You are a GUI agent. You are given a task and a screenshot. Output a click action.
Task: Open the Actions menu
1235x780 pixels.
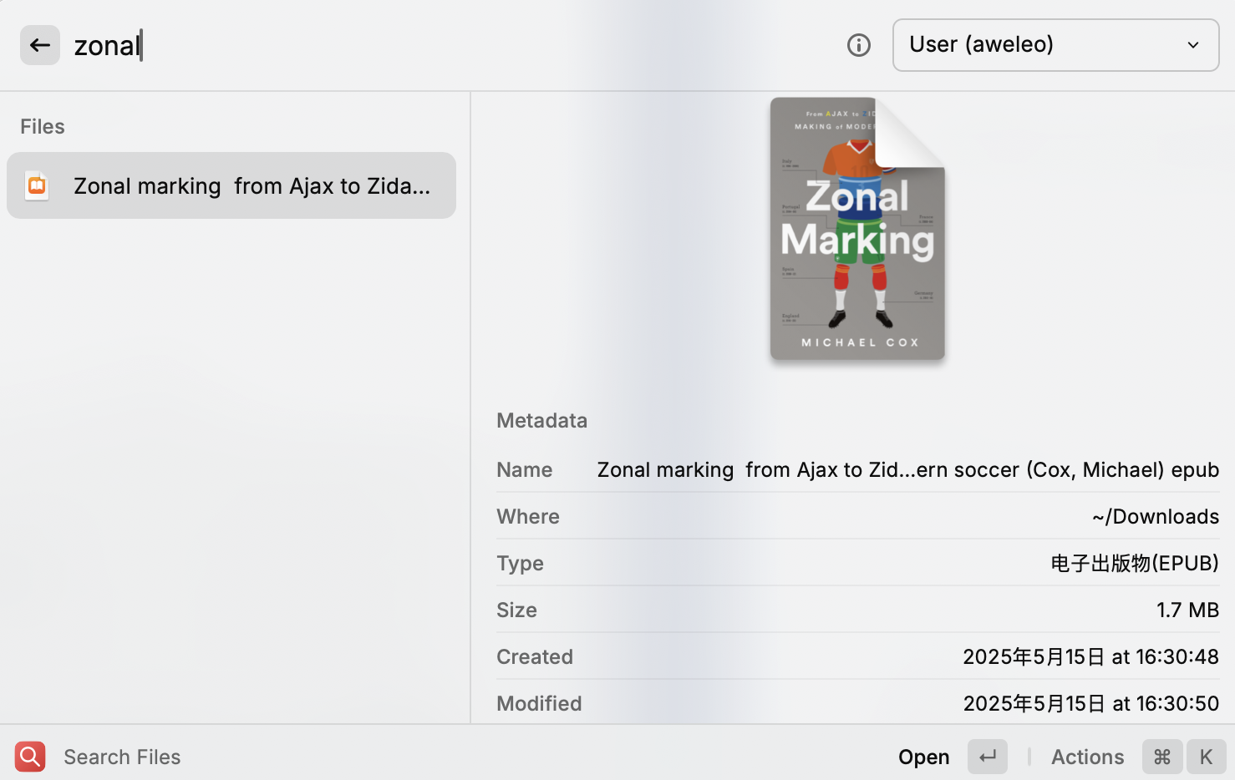1087,757
